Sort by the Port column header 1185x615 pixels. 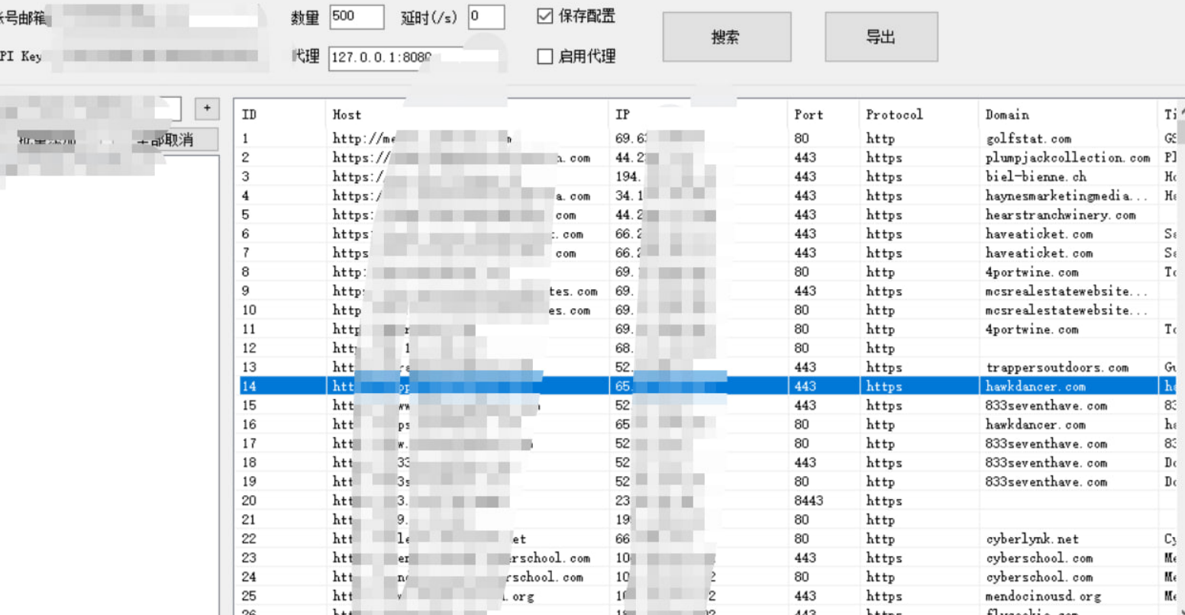(x=809, y=114)
